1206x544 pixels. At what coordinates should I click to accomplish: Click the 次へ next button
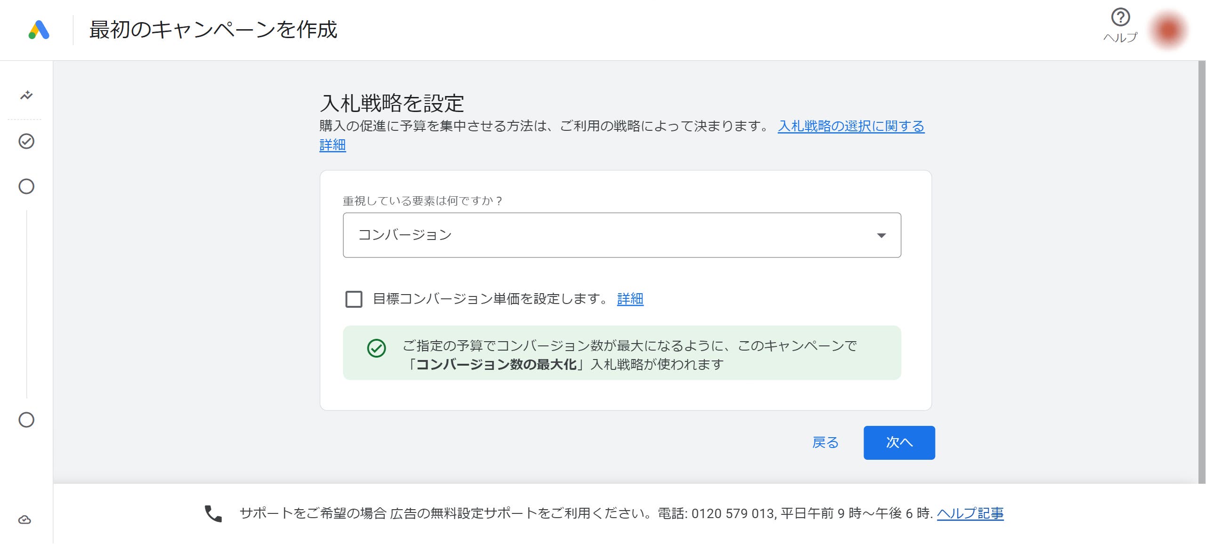click(899, 443)
